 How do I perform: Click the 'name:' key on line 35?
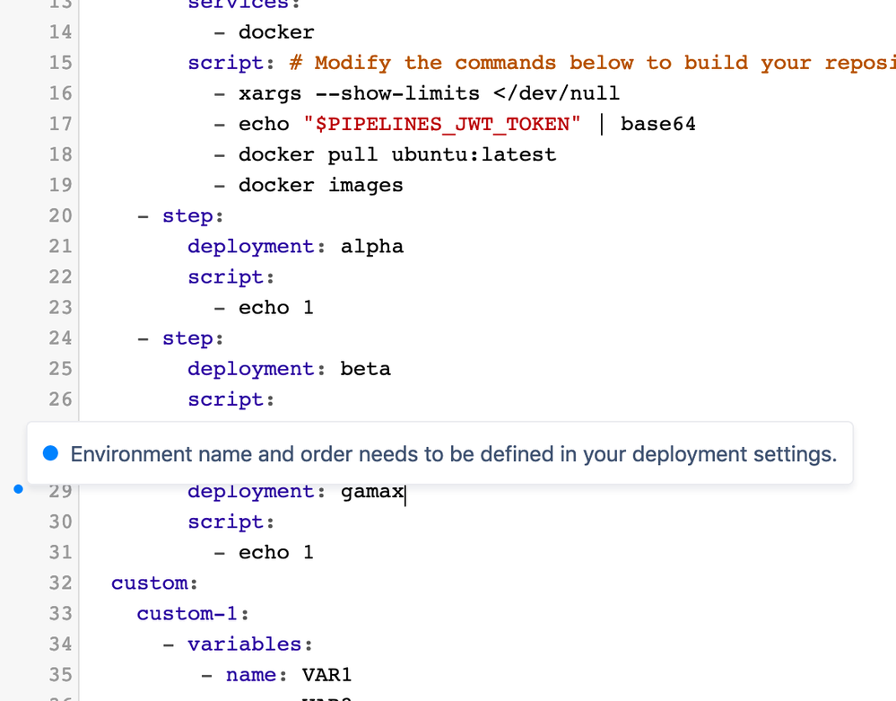pyautogui.click(x=257, y=675)
